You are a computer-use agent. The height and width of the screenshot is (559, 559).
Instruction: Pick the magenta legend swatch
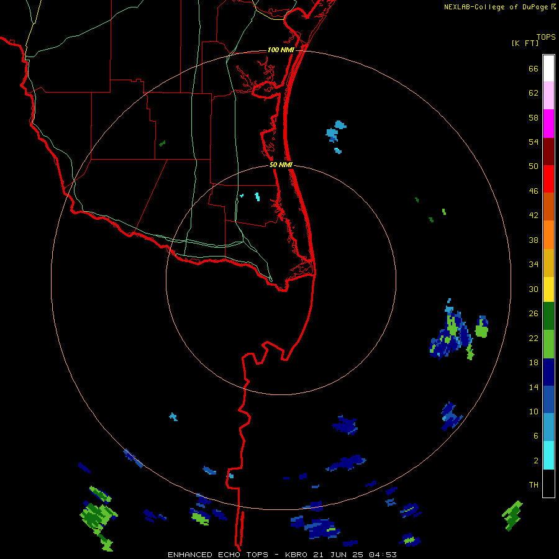pyautogui.click(x=548, y=124)
